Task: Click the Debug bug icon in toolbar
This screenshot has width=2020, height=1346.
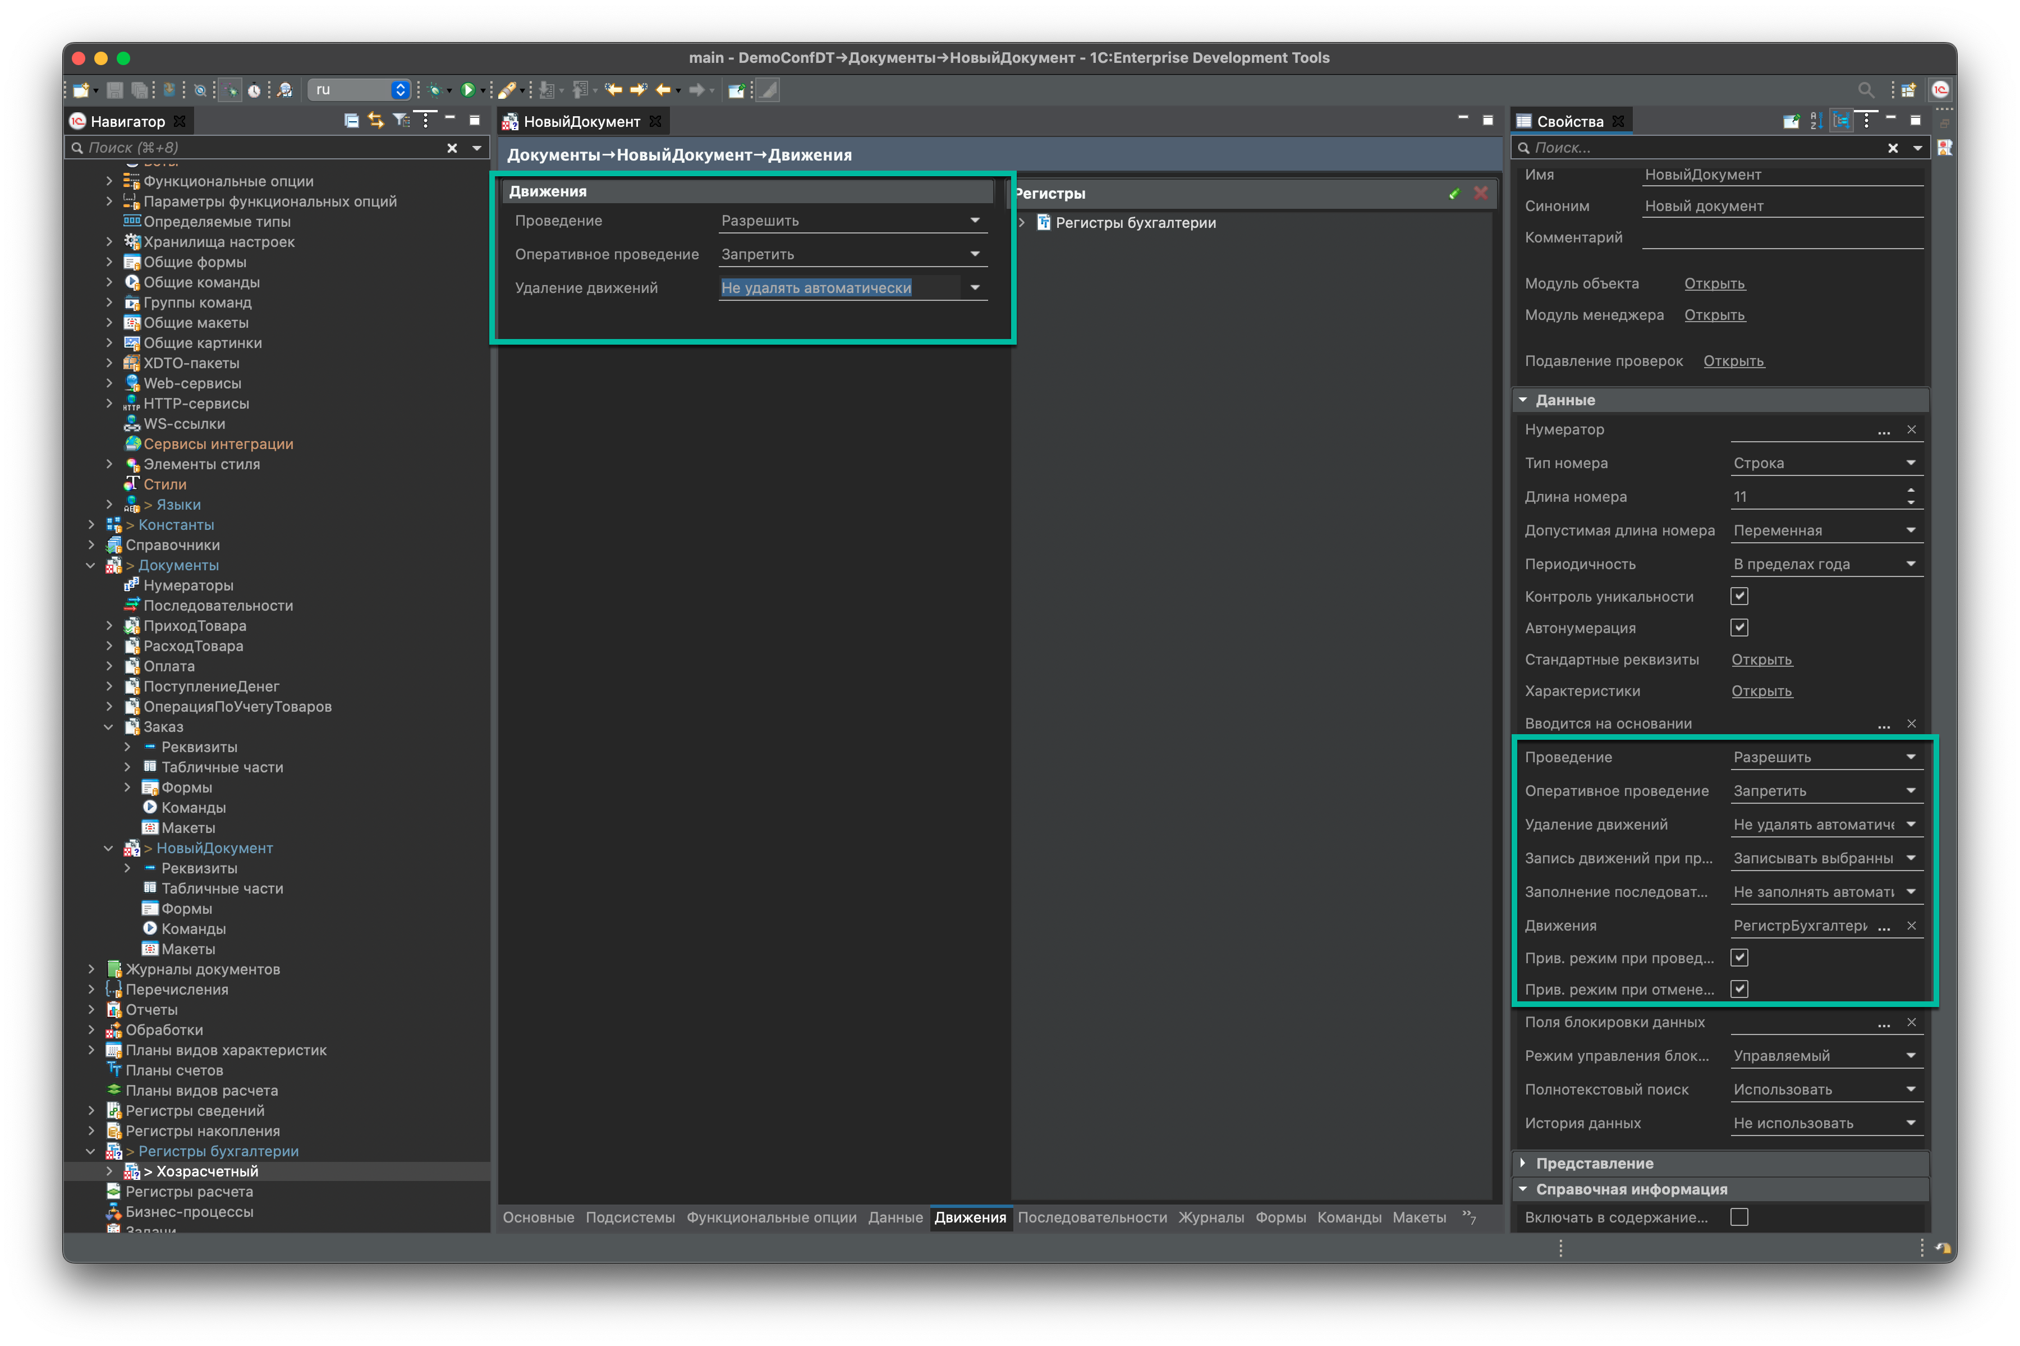Action: (435, 89)
